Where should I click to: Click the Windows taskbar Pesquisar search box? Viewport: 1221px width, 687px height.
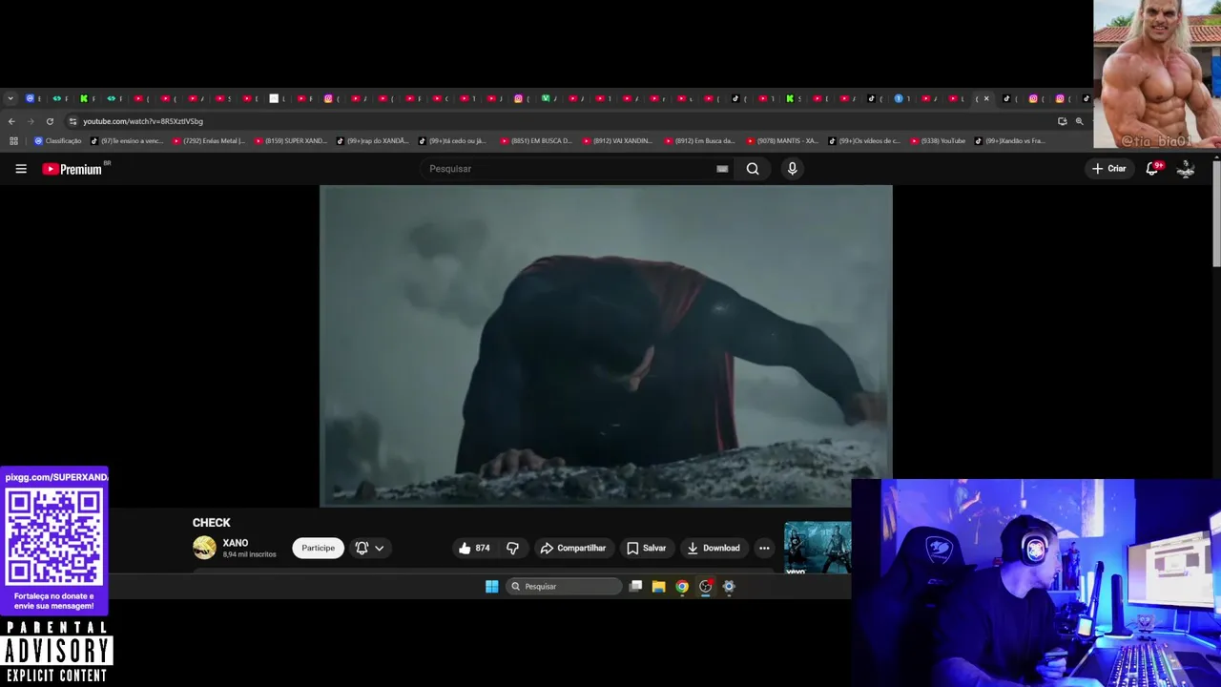pyautogui.click(x=564, y=586)
